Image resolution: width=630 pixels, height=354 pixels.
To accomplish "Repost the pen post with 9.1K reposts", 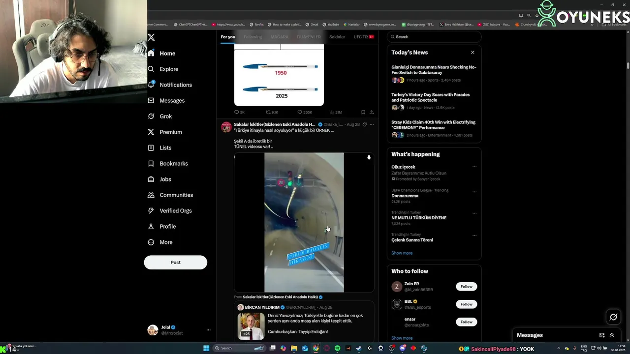I will point(272,112).
